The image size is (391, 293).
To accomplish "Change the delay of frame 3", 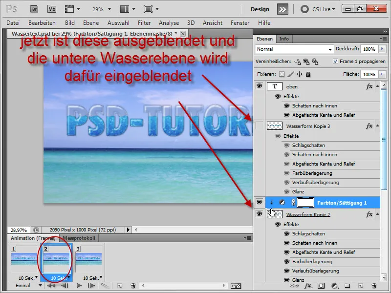I will (x=92, y=278).
